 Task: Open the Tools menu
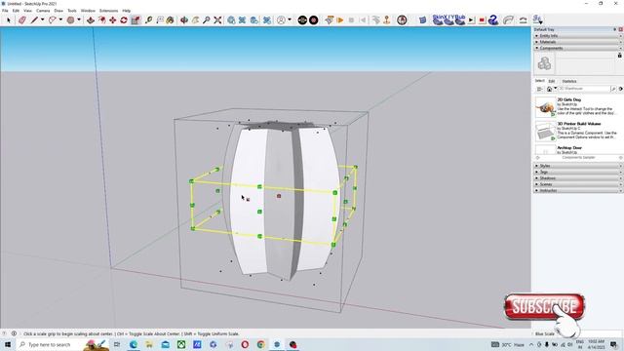72,11
